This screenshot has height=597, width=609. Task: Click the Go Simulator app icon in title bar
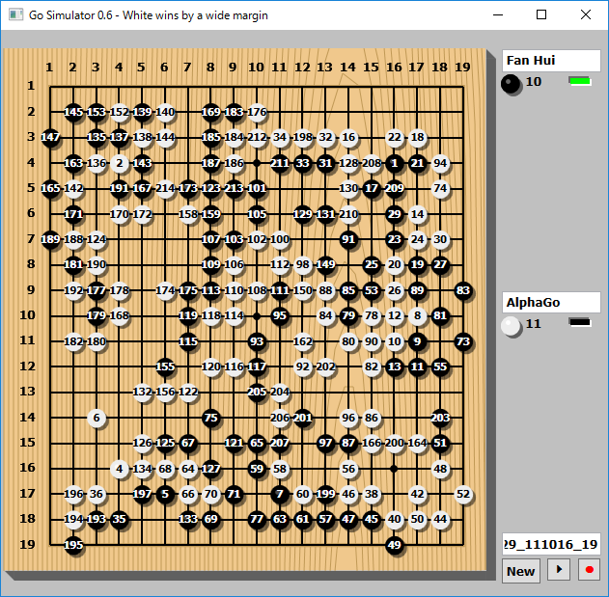click(15, 15)
